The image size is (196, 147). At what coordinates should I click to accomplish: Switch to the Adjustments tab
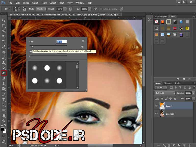[x=161, y=17]
